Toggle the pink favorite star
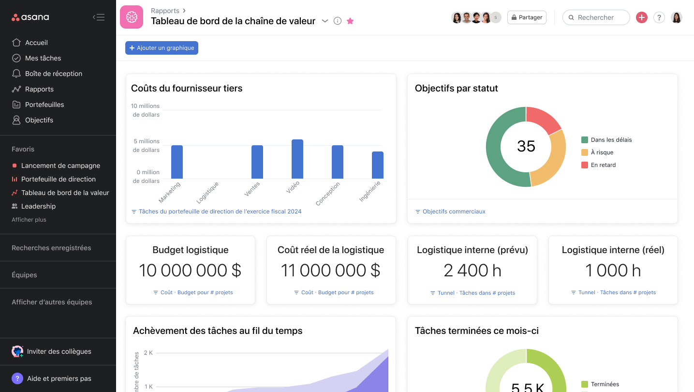This screenshot has height=392, width=694. coord(350,21)
